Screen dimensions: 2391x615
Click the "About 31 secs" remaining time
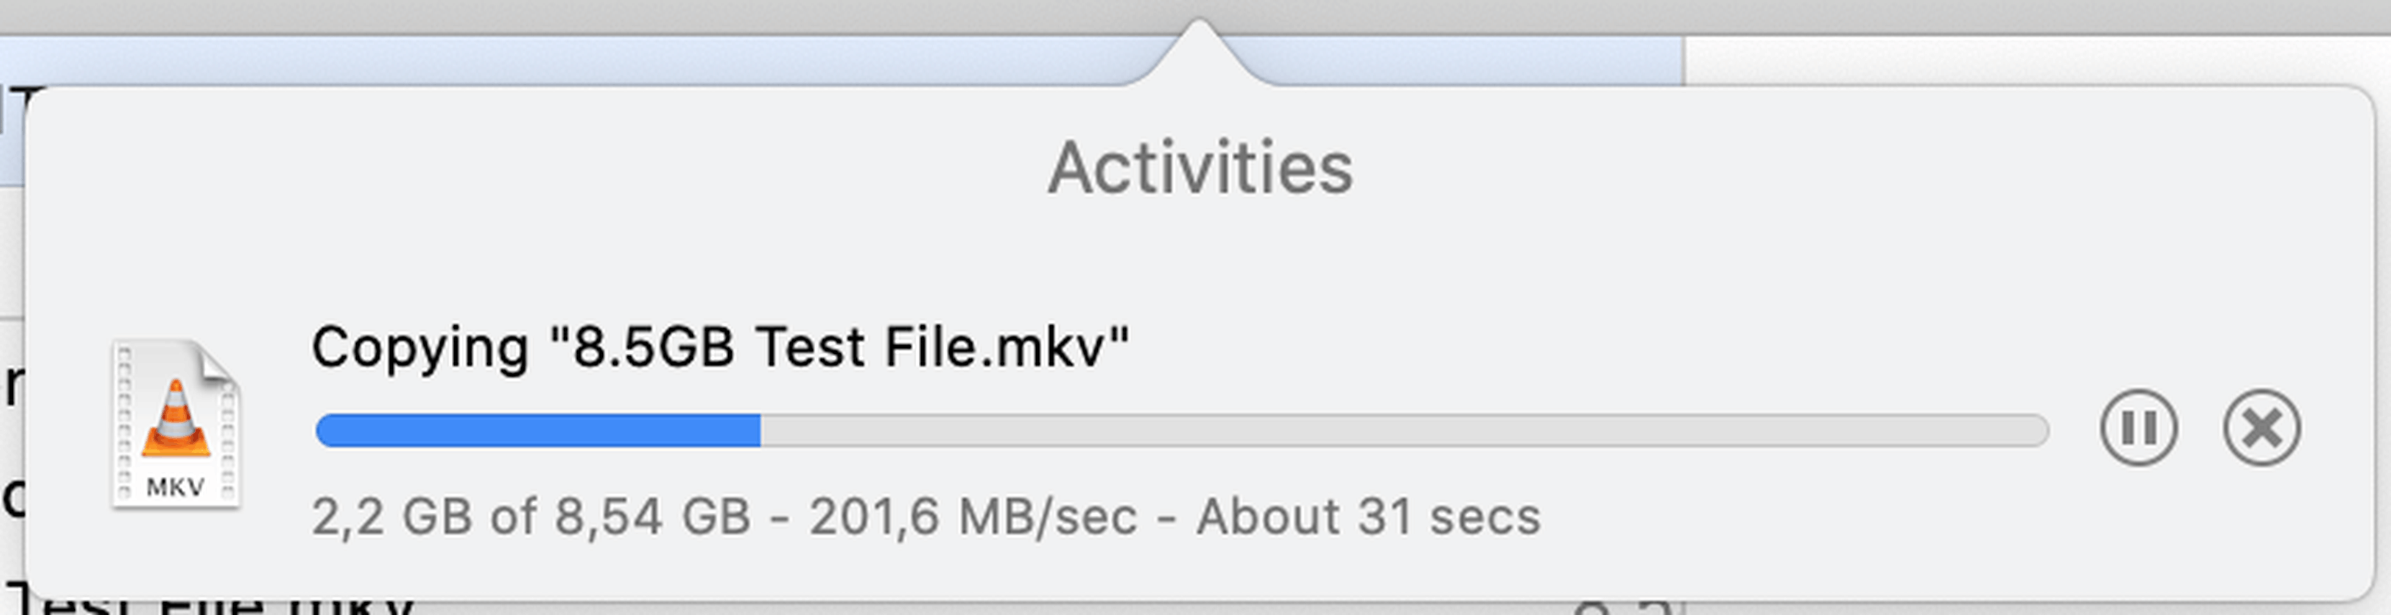pyautogui.click(x=1368, y=516)
